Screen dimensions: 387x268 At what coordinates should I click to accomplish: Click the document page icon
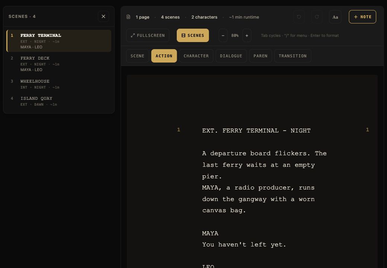click(128, 17)
